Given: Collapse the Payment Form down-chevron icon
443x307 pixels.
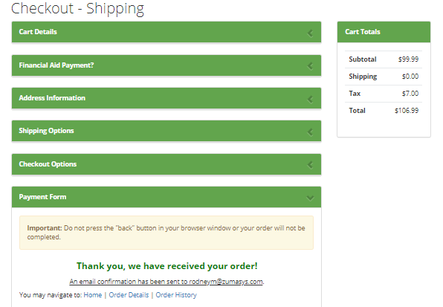Looking at the screenshot, I should coord(310,198).
